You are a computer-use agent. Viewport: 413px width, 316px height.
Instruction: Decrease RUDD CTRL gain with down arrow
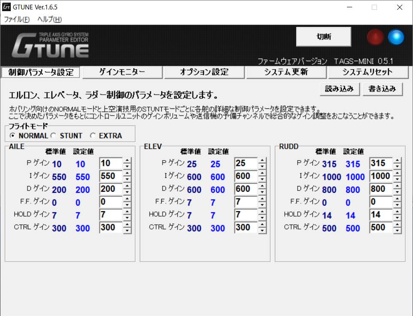click(397, 231)
